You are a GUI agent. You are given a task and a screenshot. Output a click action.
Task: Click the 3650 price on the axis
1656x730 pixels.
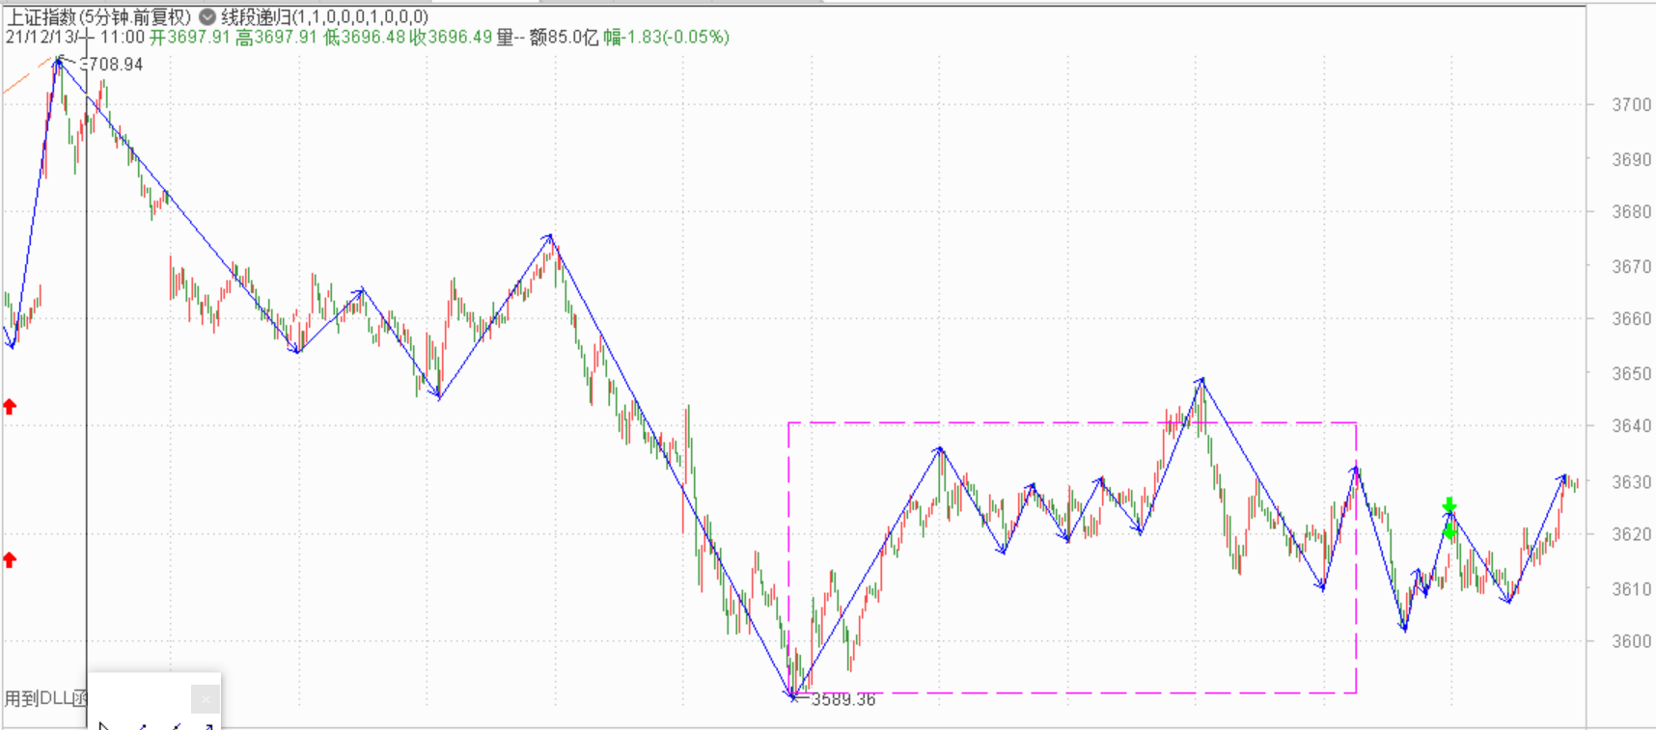pos(1631,373)
